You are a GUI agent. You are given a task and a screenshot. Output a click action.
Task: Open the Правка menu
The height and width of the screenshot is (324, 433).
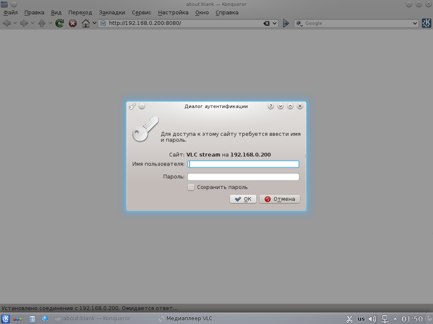tap(34, 12)
